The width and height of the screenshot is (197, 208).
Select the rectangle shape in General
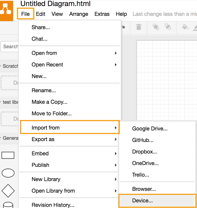pos(8,155)
